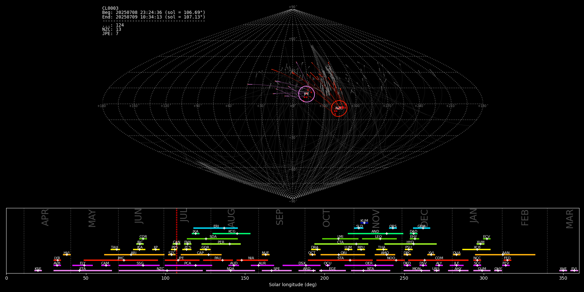Click the End: 20250709 10:34:13 line
This screenshot has height=292, width=584.
tap(154, 17)
